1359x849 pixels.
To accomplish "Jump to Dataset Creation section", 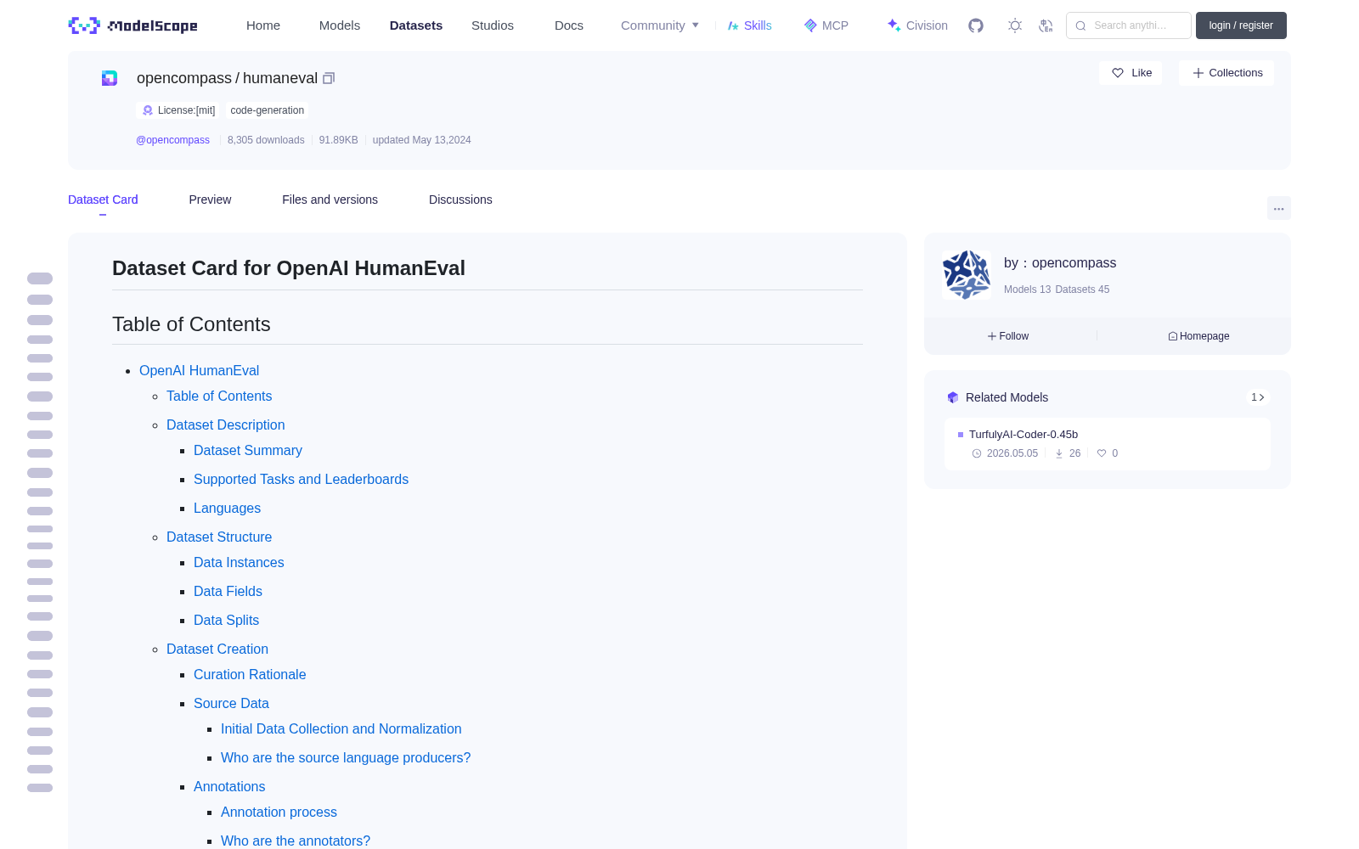I will (x=217, y=649).
